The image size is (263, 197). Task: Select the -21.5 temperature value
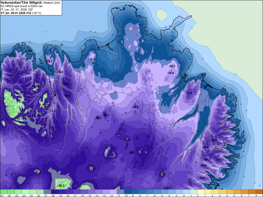click(x=38, y=172)
